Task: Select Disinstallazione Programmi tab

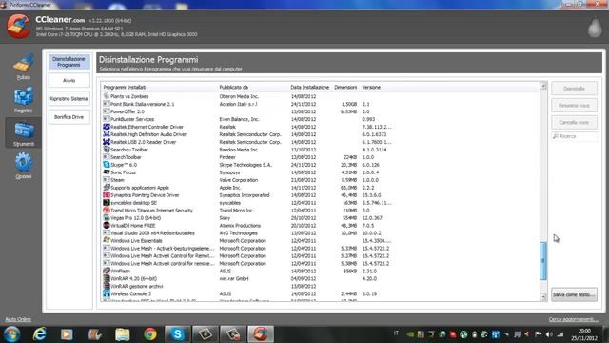Action: (x=69, y=62)
